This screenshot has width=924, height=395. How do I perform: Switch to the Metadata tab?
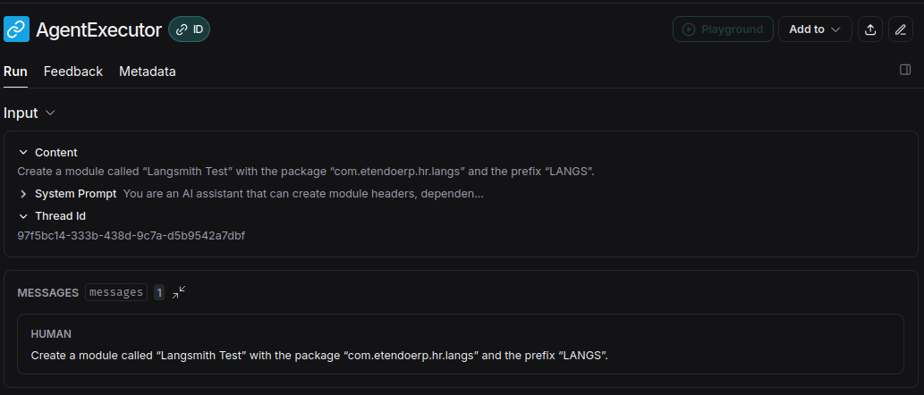click(x=148, y=71)
